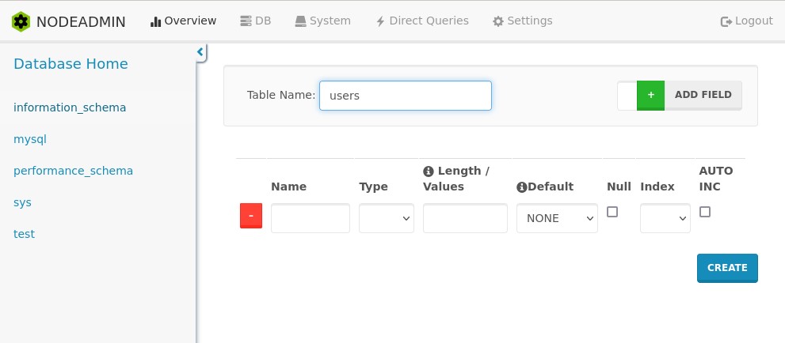Click the green plus icon for adding fields
This screenshot has height=343, width=785.
coord(650,95)
